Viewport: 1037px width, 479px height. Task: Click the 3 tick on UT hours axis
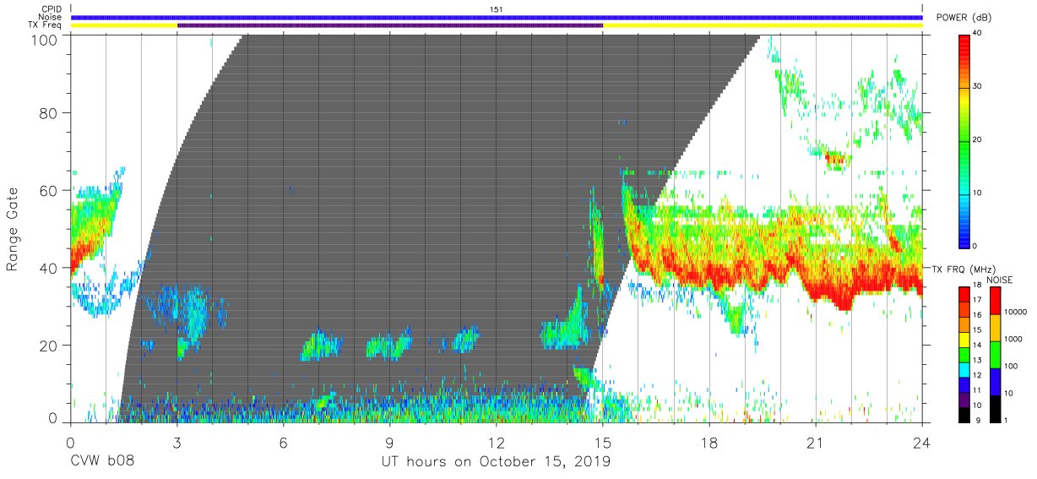tap(177, 441)
